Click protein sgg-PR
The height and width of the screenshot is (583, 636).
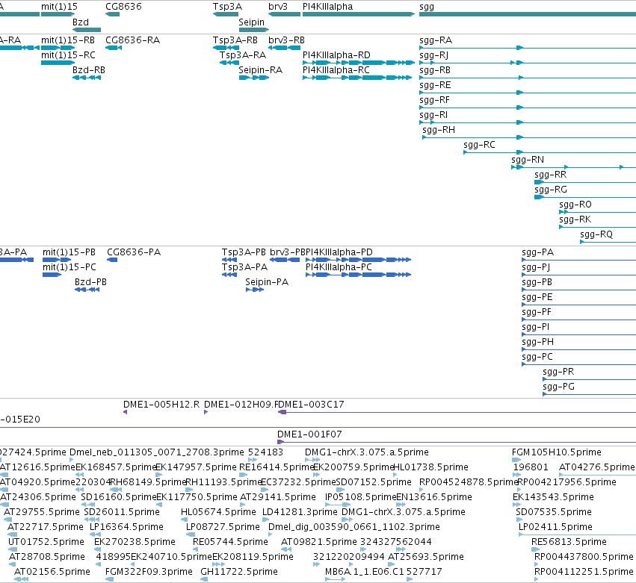[x=590, y=380]
